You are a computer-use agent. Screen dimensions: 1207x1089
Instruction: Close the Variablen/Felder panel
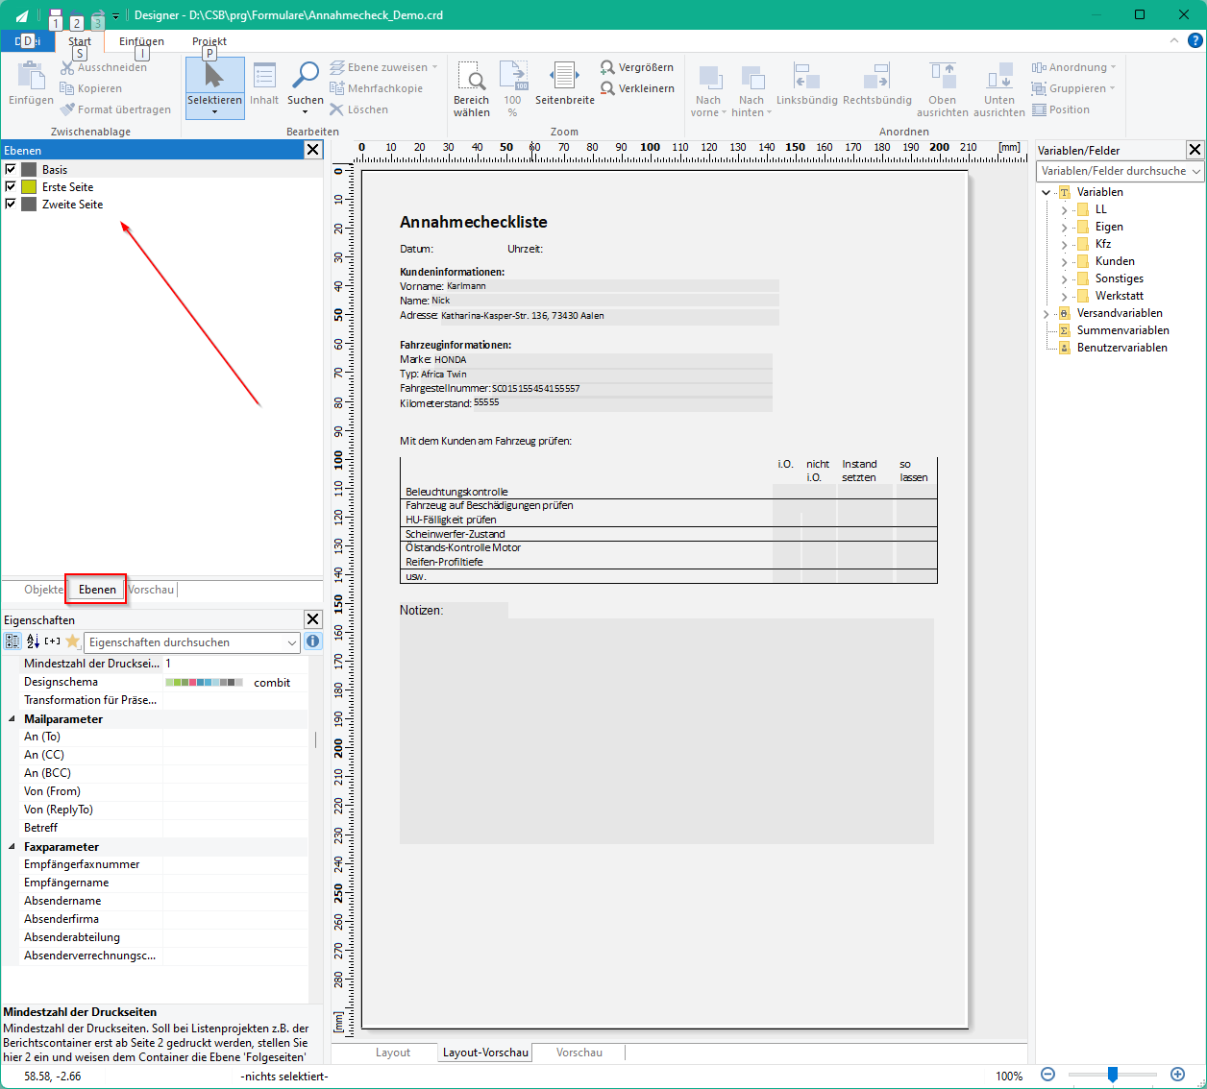point(1195,150)
